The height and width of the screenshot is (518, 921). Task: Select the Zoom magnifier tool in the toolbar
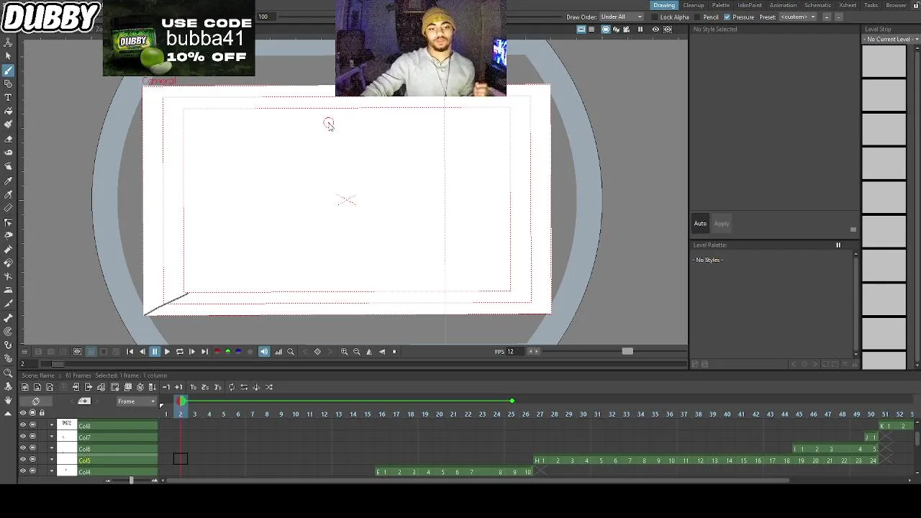(8, 373)
